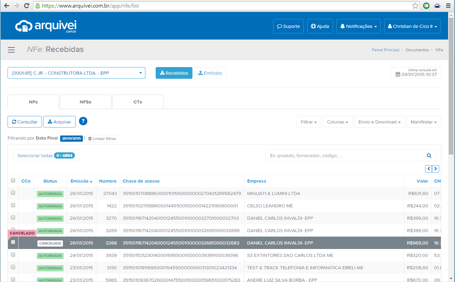The height and width of the screenshot is (282, 455).
Task: Sort by Valor column header
Action: (x=422, y=181)
